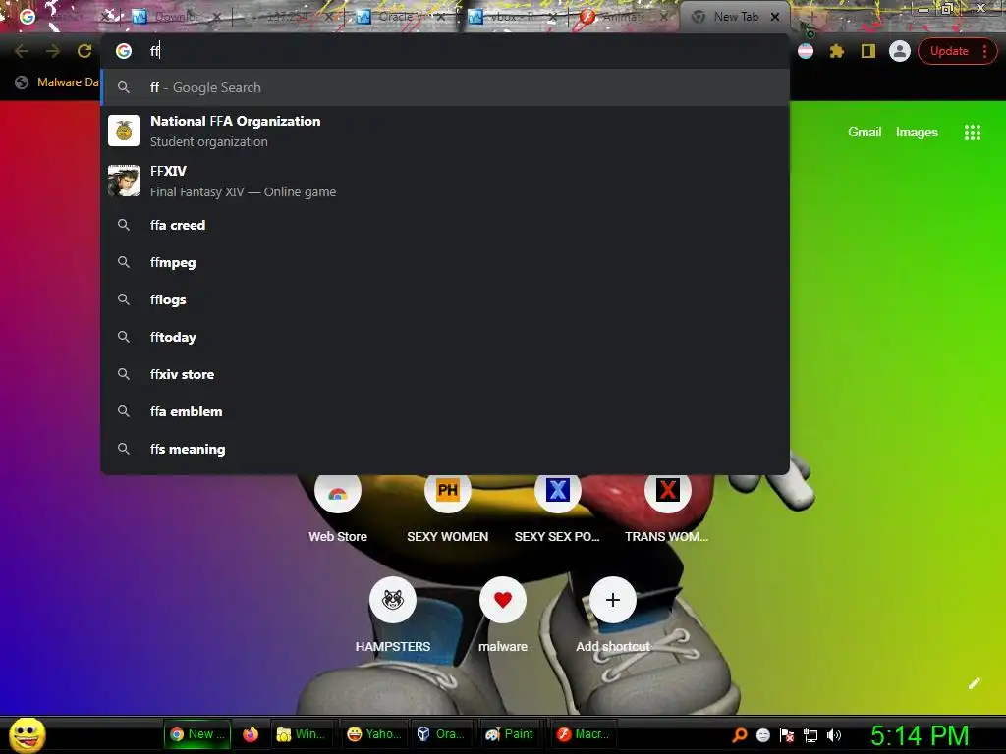Switch to Paint in the taskbar

tap(511, 734)
